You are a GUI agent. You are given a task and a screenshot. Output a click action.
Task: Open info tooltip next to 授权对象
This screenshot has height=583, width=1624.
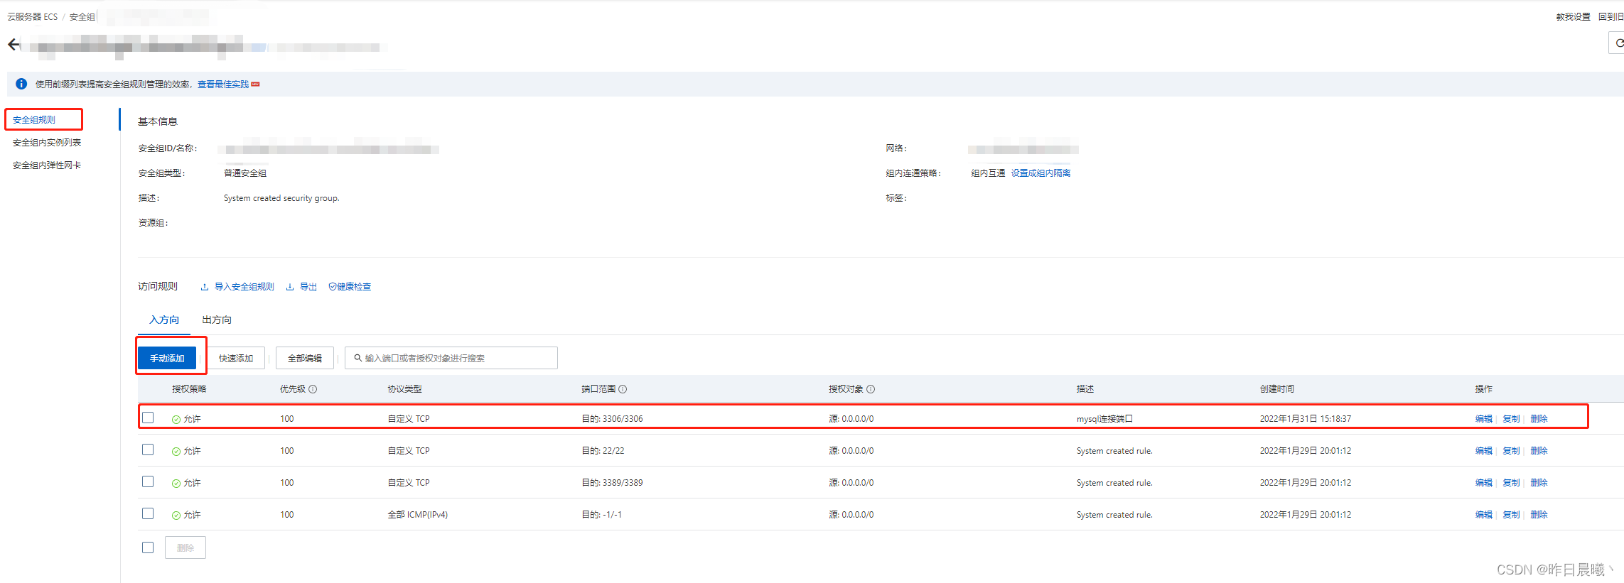coord(871,389)
